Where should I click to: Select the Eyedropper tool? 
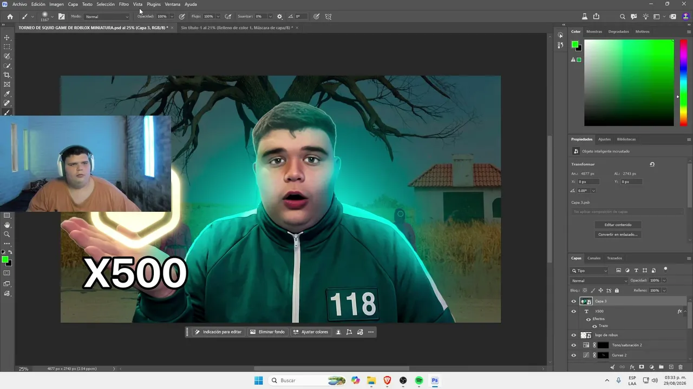7,94
